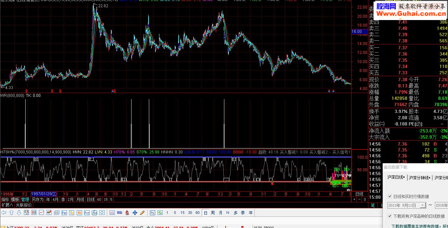Screen dimensions: 448x228
Task: Switch to the 沪深分钟线 tab
Action: (x=419, y=178)
